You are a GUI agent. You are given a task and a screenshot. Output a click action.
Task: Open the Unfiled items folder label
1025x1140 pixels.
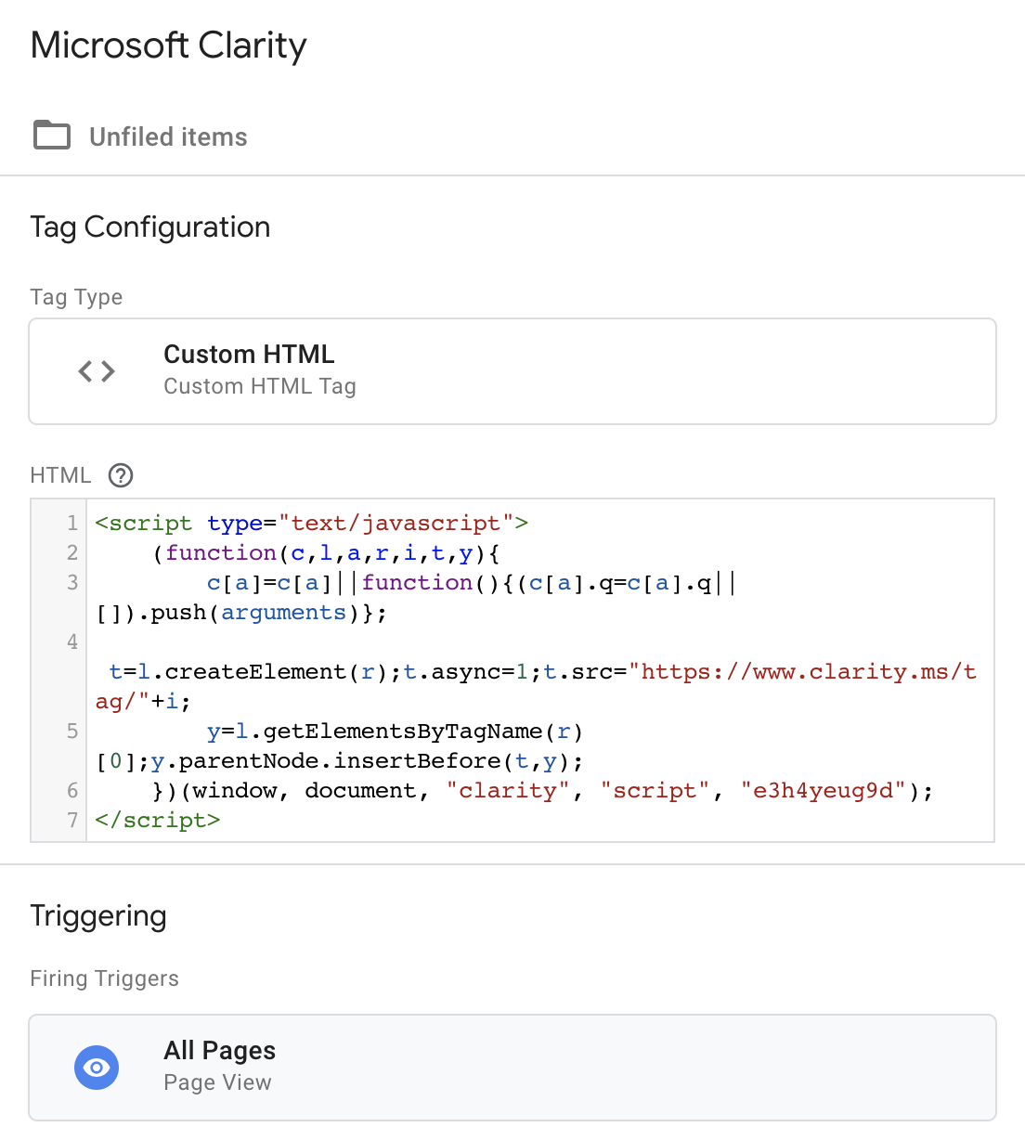click(168, 136)
